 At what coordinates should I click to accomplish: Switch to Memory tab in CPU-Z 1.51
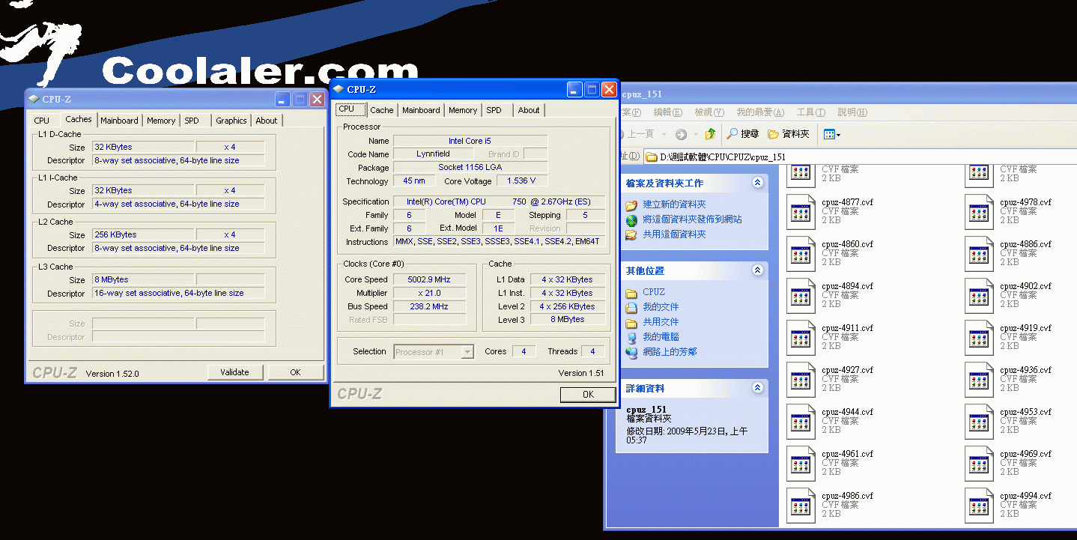point(463,110)
